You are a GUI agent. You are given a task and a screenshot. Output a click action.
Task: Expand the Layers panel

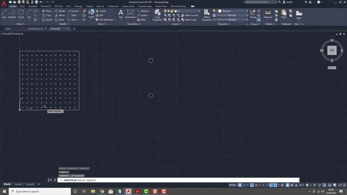176,24
